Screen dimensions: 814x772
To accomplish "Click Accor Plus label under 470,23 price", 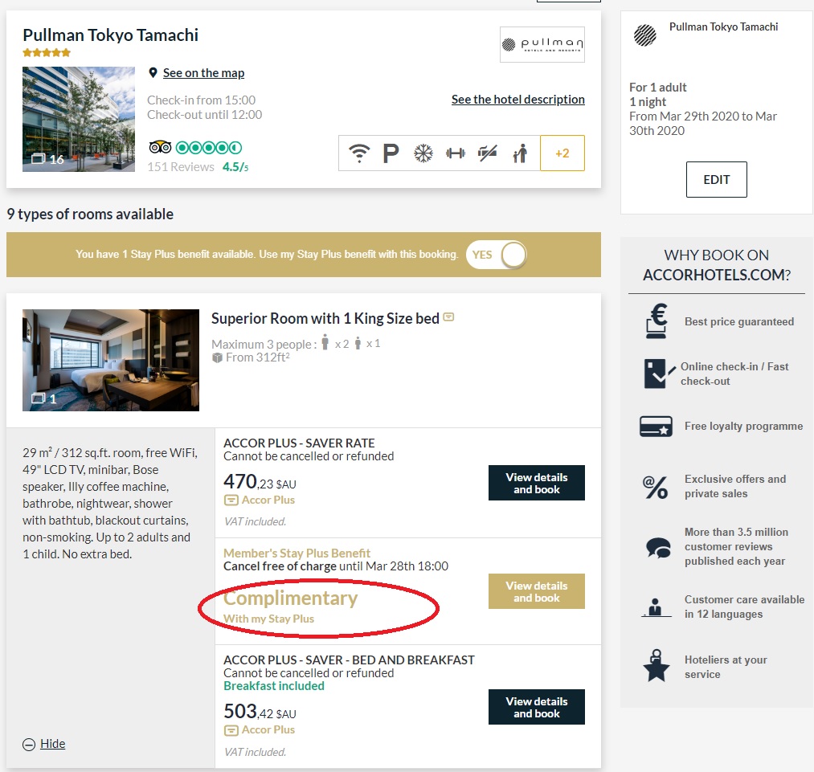I will [268, 500].
